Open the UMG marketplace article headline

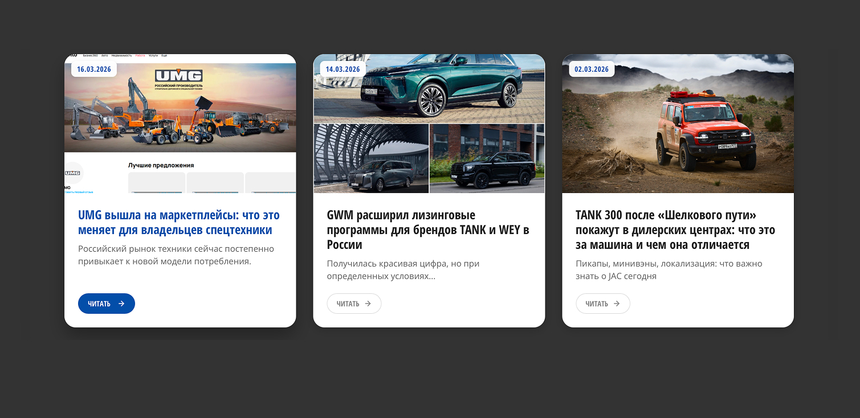[179, 223]
